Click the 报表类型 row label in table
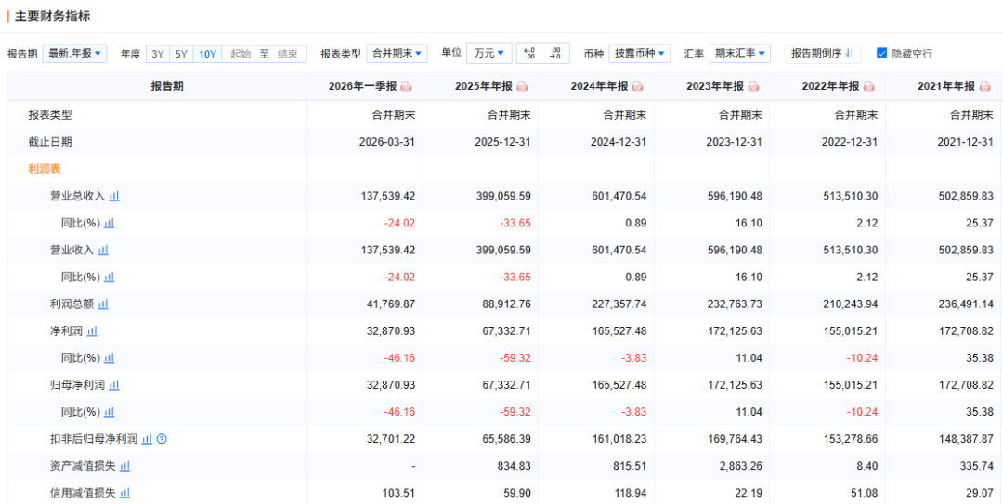This screenshot has width=1003, height=504. click(x=50, y=115)
